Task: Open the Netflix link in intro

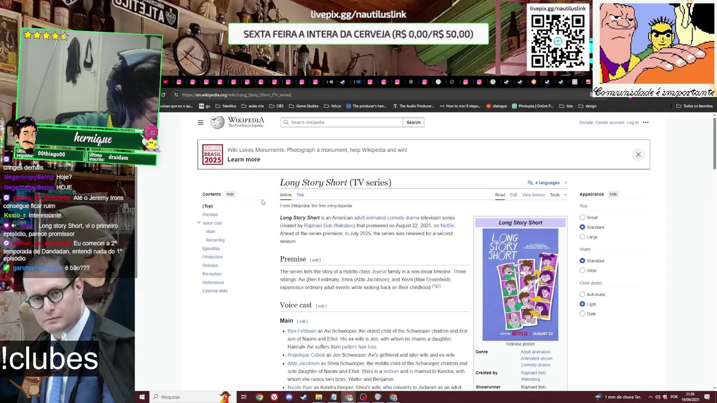Action: 447,226
